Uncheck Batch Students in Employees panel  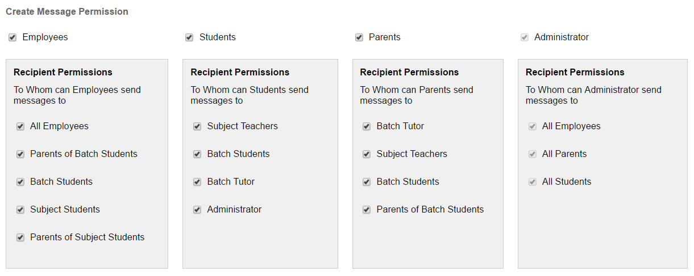tap(20, 182)
